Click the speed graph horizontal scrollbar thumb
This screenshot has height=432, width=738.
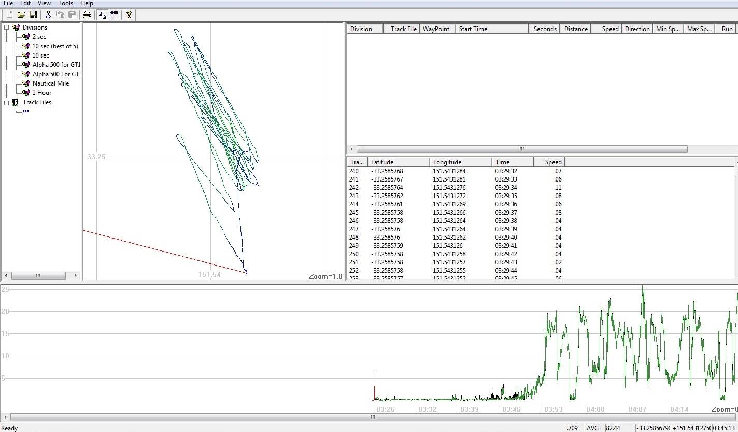pos(373,417)
